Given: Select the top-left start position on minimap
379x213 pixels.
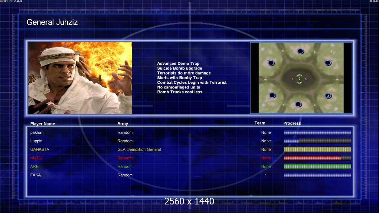Looking at the screenshot, I should point(271,63).
